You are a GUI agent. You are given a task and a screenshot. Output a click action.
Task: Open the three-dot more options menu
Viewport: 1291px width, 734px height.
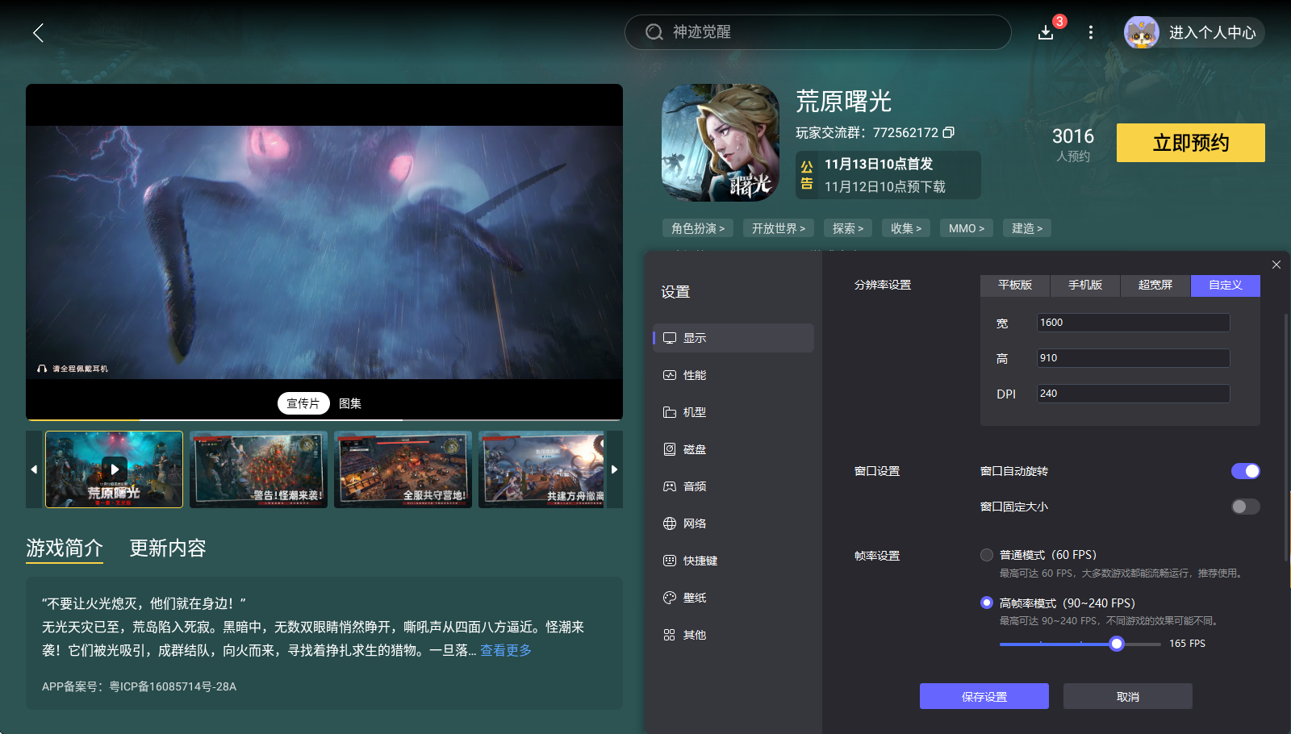(x=1091, y=32)
